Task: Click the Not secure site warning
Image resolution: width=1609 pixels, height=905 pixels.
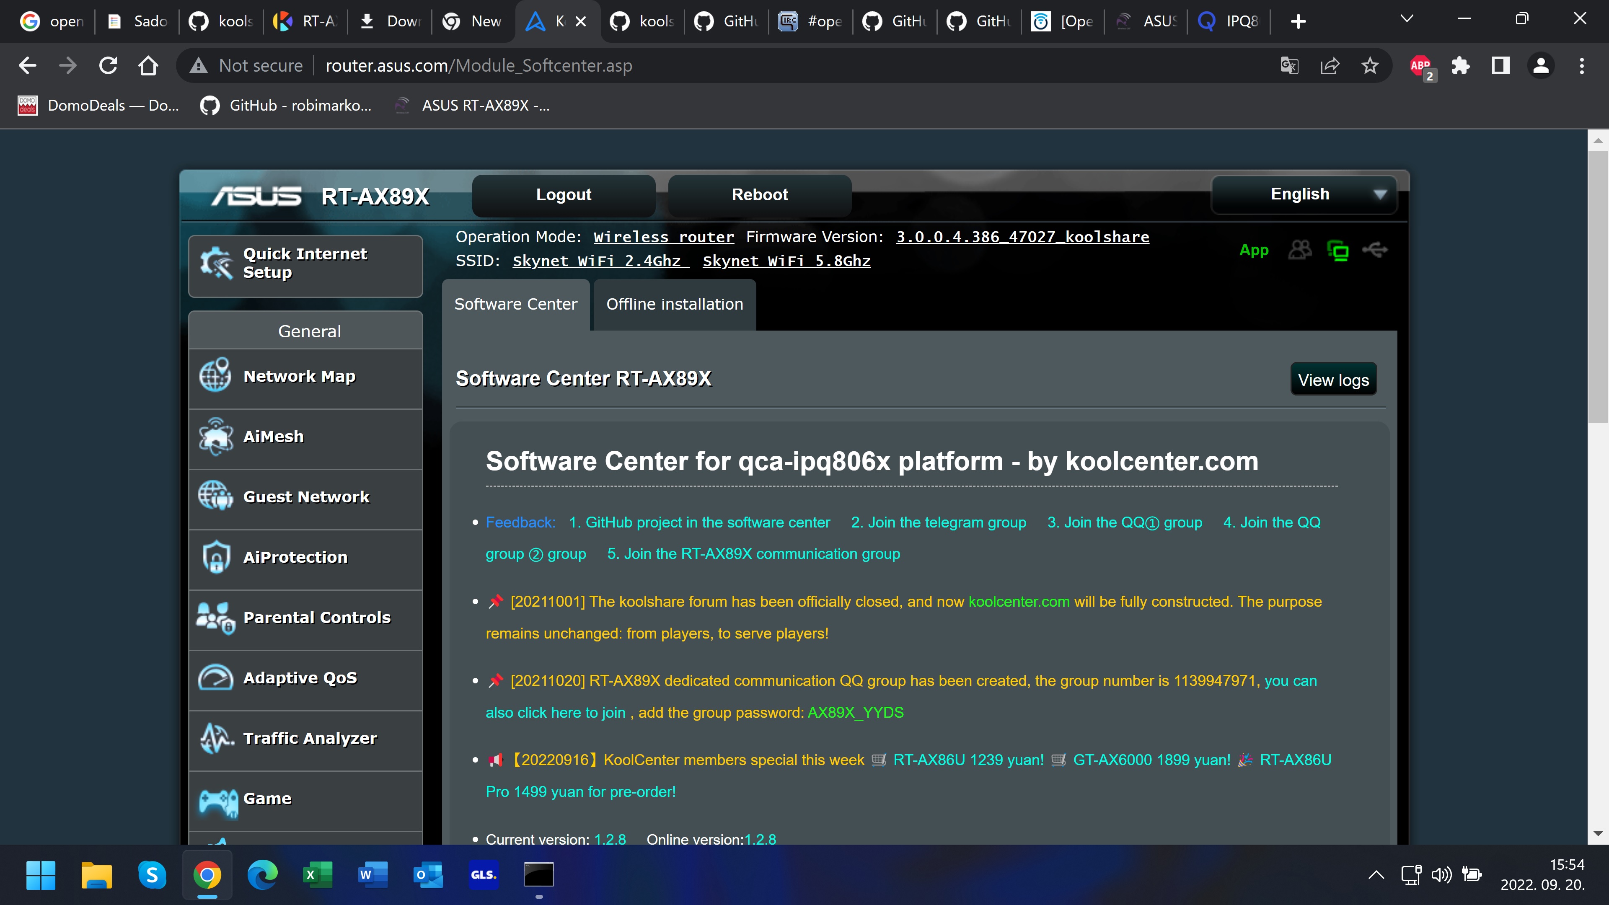Action: click(x=246, y=66)
